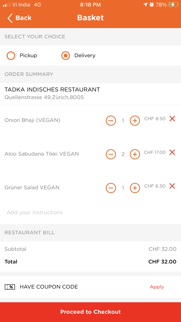
Task: Decrease Onion Bhaji quantity with minus icon
Action: coord(111,121)
